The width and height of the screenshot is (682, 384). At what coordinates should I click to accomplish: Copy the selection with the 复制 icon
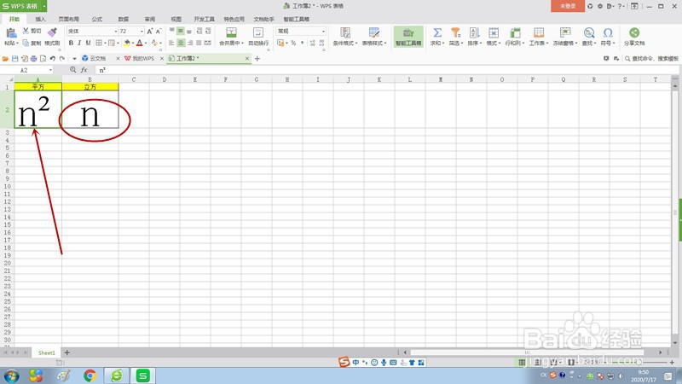point(26,44)
